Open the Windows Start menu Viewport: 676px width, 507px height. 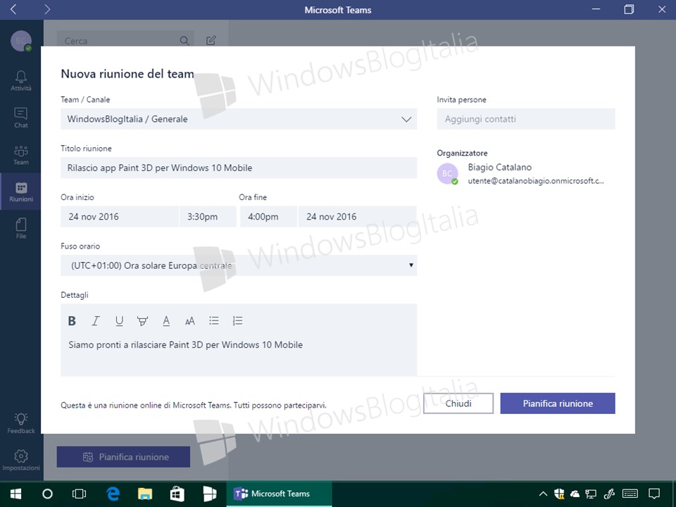(16, 494)
